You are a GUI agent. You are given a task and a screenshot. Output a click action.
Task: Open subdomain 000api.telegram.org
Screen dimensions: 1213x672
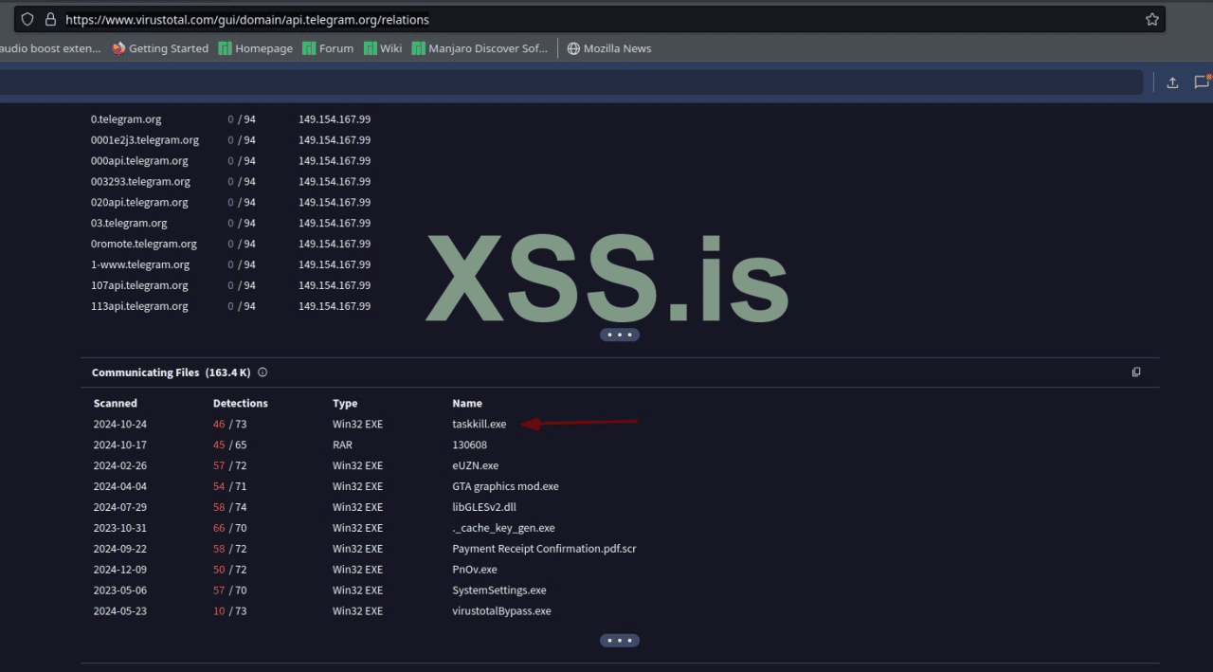coord(139,161)
